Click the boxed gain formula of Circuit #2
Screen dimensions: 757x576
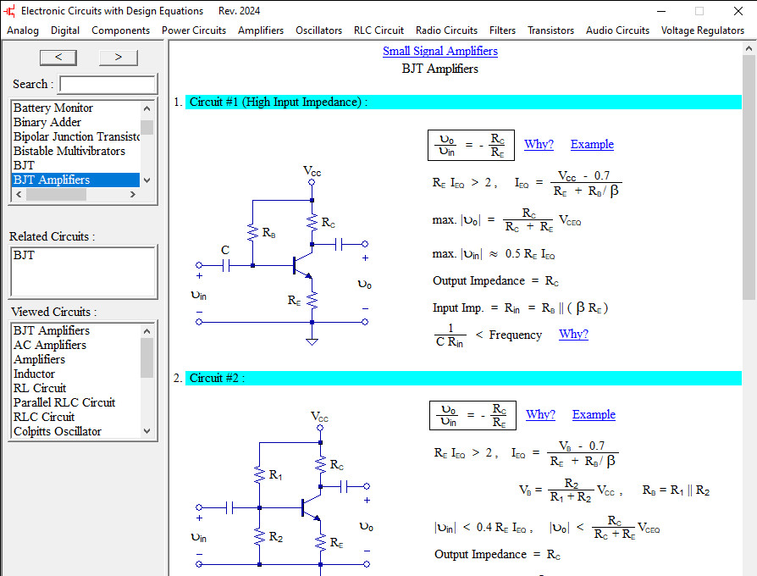(472, 415)
